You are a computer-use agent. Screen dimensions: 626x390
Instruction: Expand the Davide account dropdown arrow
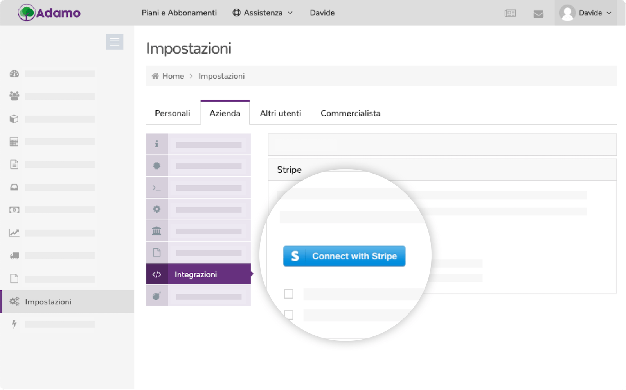pos(609,13)
